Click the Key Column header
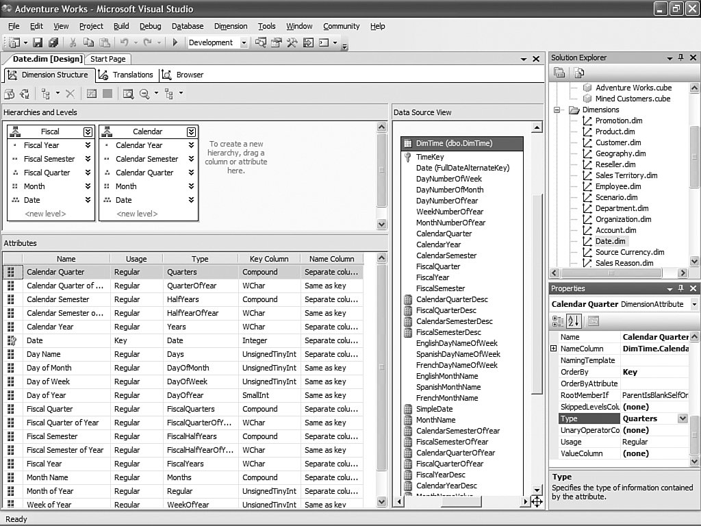 (269, 259)
